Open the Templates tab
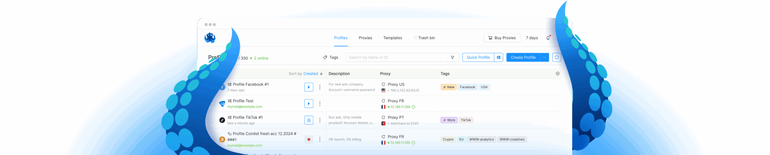The height and width of the screenshot is (155, 770). click(x=393, y=38)
